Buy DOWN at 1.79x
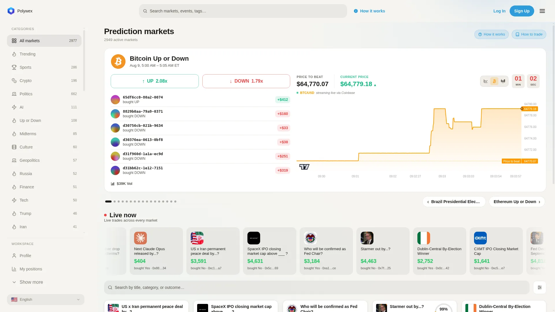Screen dimensions: 555x312 (246, 81)
